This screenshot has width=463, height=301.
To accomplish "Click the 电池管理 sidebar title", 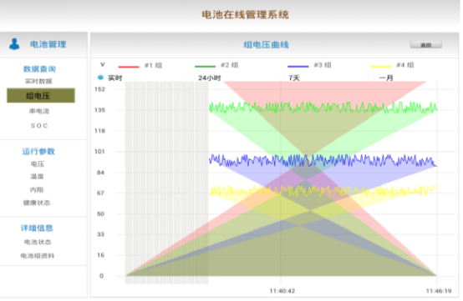I will tap(48, 44).
